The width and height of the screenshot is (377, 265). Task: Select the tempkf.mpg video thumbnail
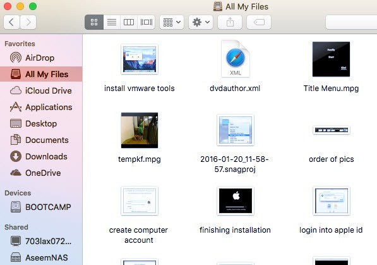click(140, 130)
